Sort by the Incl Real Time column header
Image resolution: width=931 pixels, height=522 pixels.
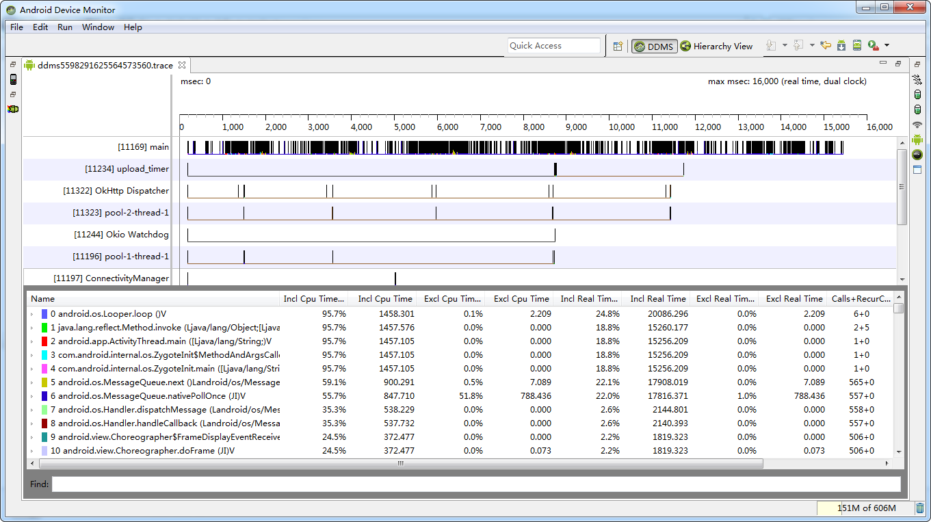pos(655,299)
